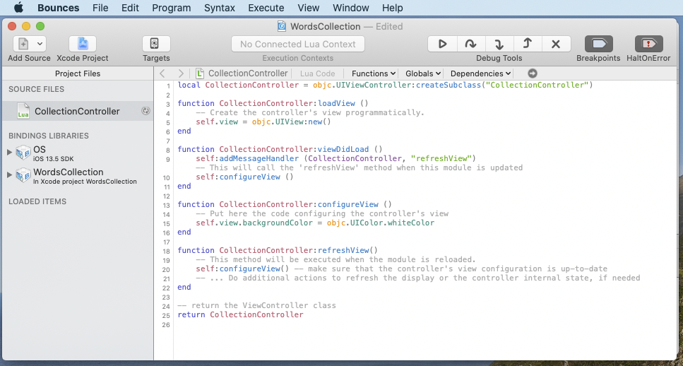The width and height of the screenshot is (683, 366).
Task: Open the File menu
Action: tap(100, 8)
